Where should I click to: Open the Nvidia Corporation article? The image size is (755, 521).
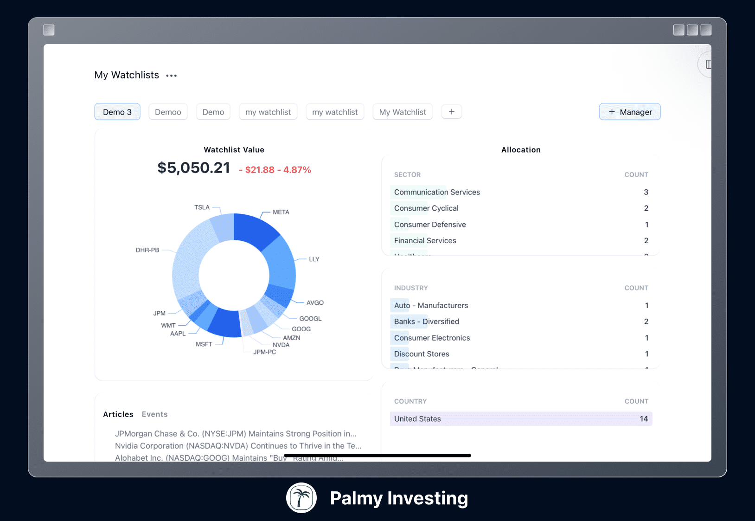tap(238, 446)
